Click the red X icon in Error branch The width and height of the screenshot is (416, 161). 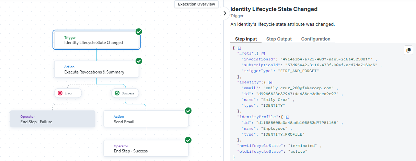60,93
